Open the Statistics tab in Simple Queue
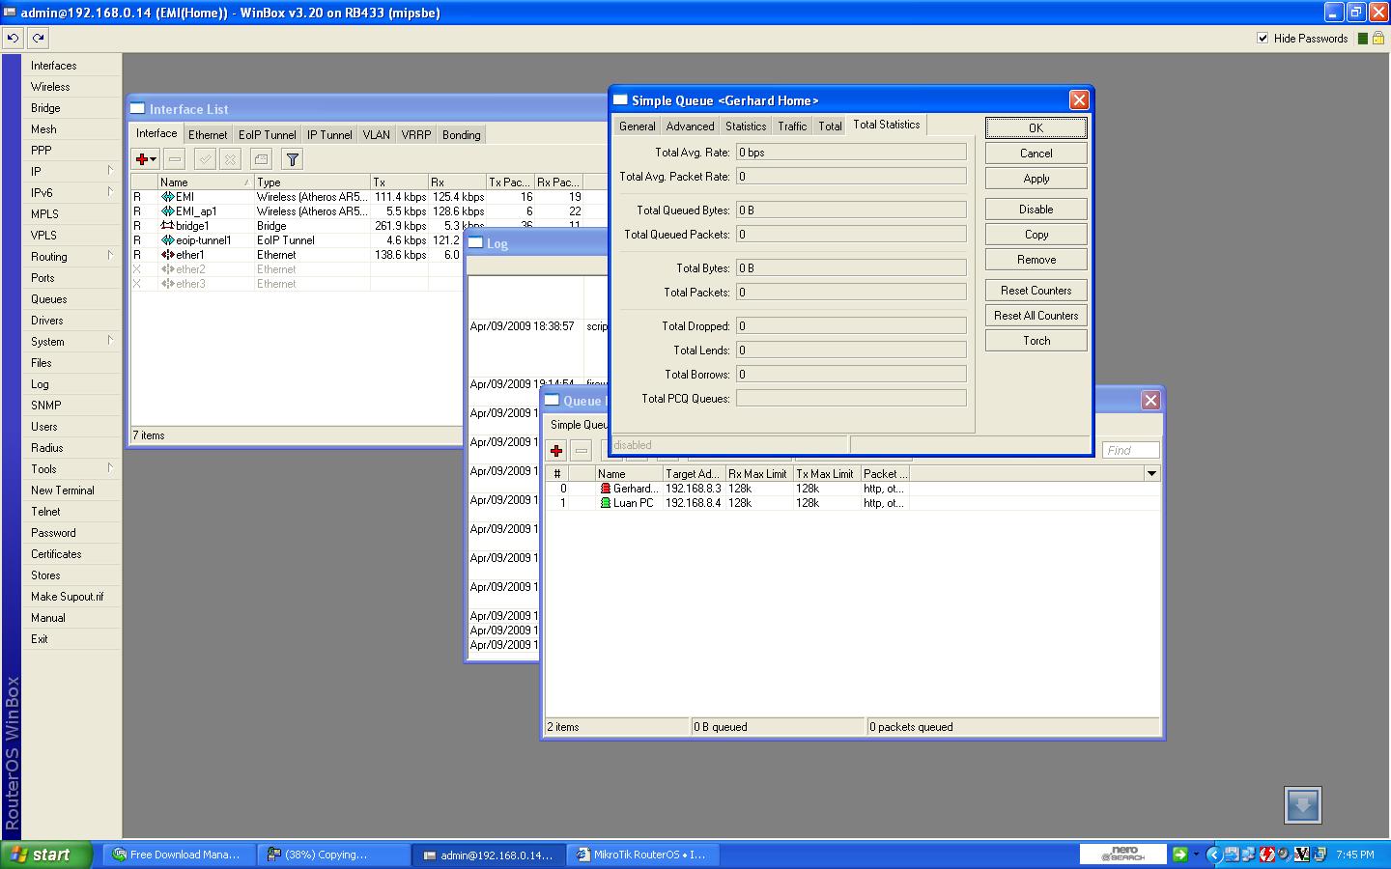 [x=746, y=126]
